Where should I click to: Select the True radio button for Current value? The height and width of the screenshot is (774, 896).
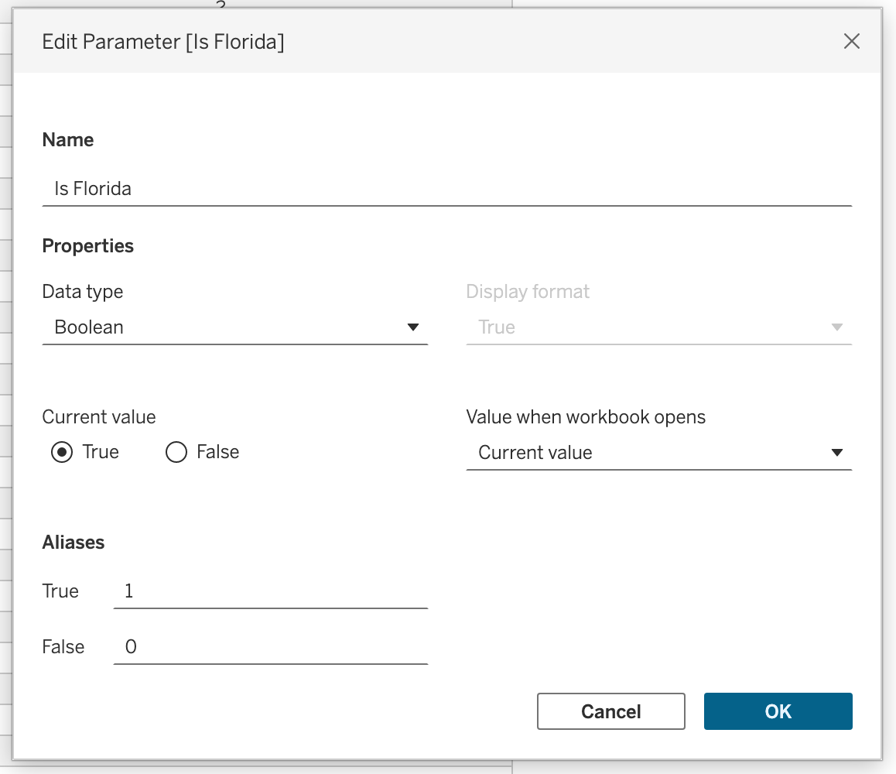coord(62,452)
